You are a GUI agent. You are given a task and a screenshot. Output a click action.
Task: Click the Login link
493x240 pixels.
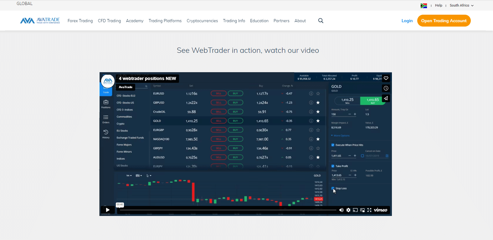407,21
